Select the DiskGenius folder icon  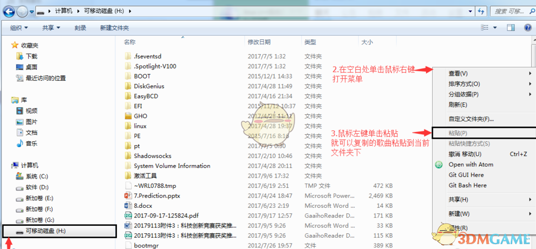pos(128,86)
